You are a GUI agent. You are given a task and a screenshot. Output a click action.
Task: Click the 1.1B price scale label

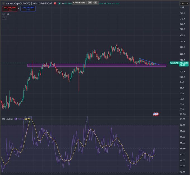point(182,7)
